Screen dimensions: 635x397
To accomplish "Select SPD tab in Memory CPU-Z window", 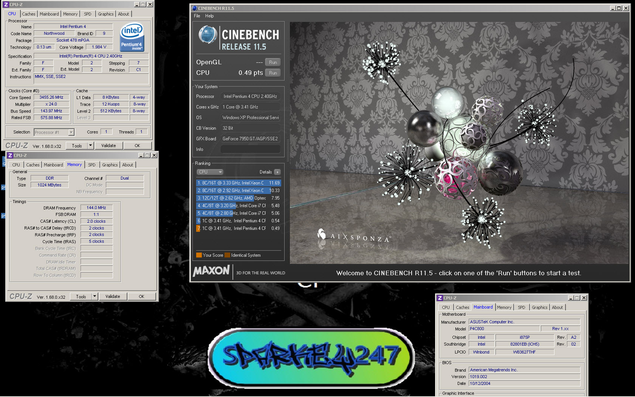I will point(92,165).
